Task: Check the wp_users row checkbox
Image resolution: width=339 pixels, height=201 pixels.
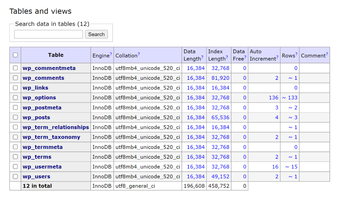Action: pos(15,176)
